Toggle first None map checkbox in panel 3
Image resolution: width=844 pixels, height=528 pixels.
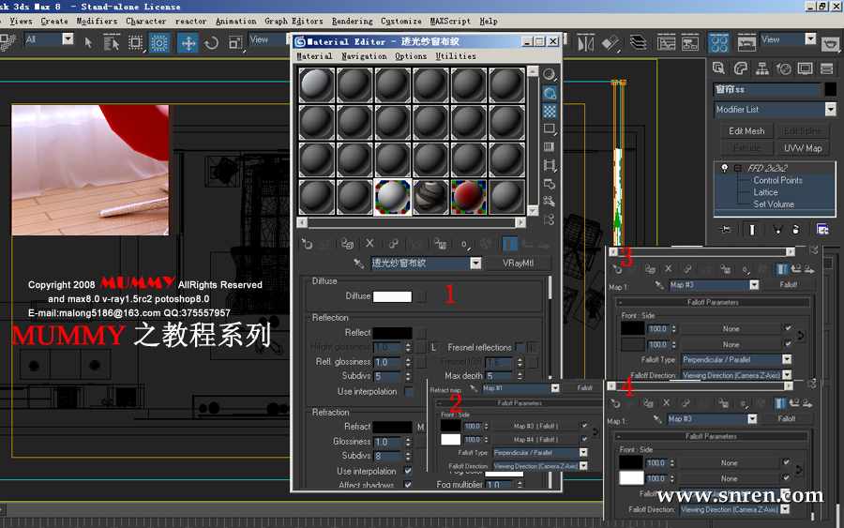[x=788, y=328]
